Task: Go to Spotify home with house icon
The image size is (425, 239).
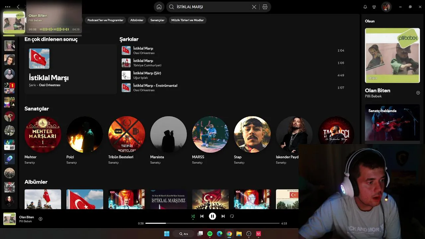Action: (x=159, y=7)
